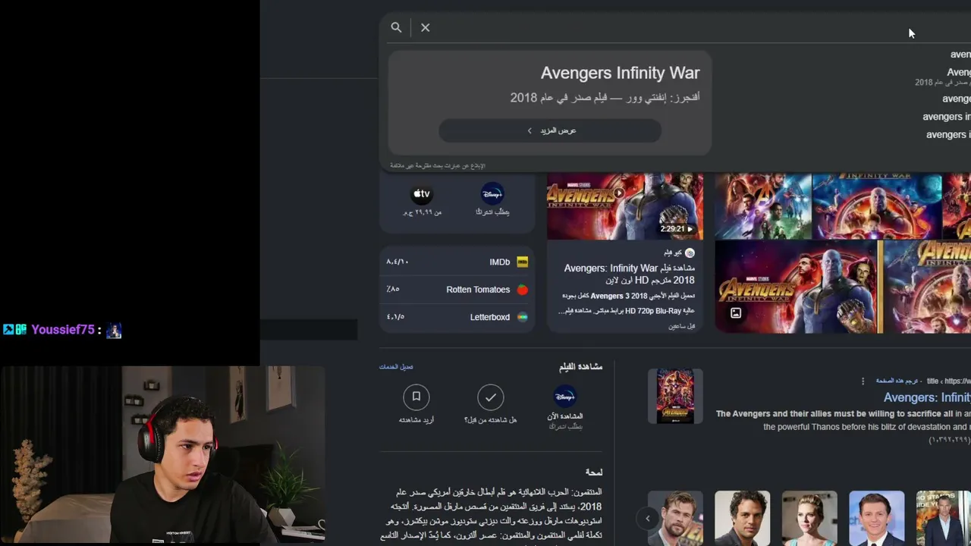
Task: Open the circular red Infinity War poster image
Action: pyautogui.click(x=877, y=206)
